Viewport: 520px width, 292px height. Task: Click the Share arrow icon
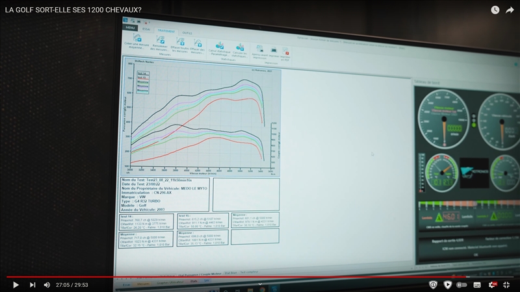click(510, 10)
